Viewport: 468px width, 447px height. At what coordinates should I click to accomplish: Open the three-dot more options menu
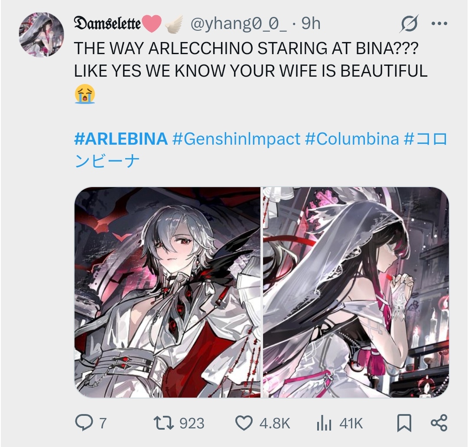(439, 23)
